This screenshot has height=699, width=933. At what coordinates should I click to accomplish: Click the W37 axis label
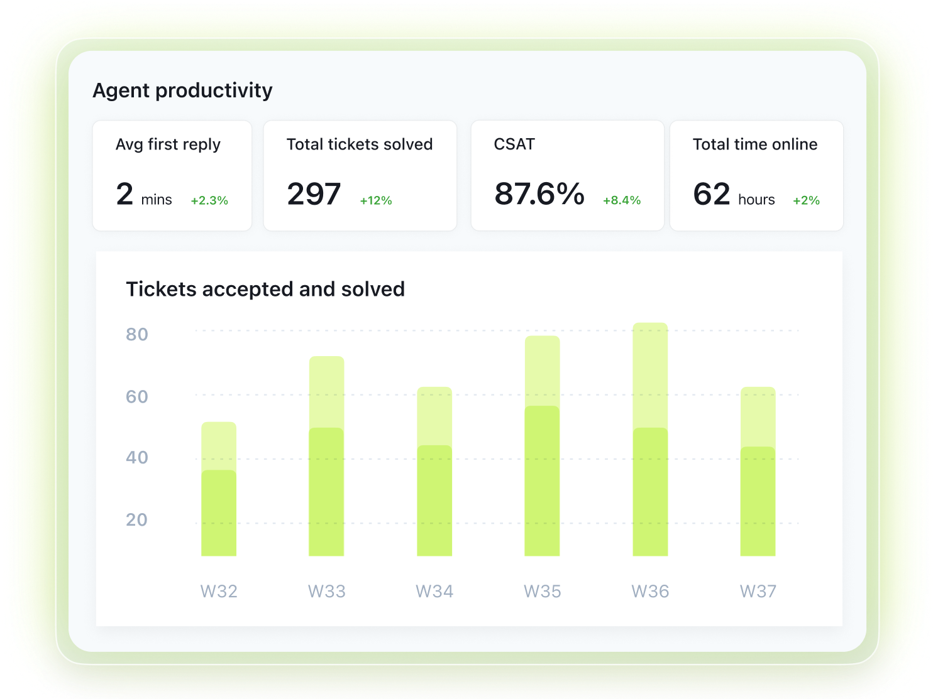pyautogui.click(x=758, y=591)
